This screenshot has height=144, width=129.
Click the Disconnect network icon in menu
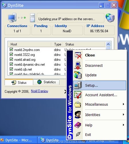point(78,65)
